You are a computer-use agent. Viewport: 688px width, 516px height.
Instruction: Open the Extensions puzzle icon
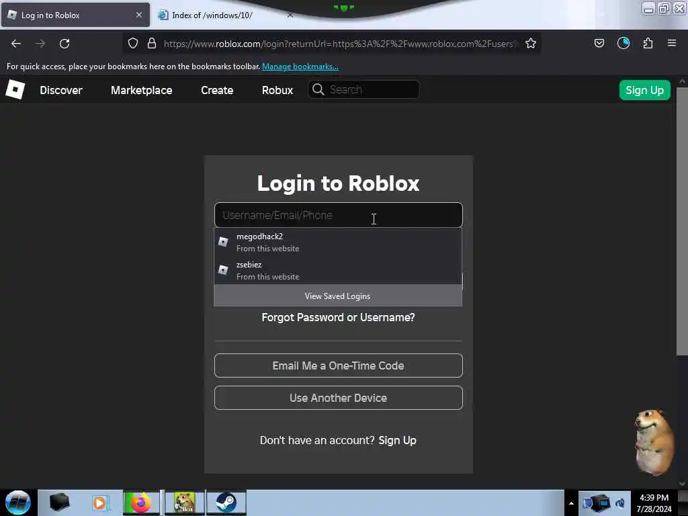click(x=648, y=44)
